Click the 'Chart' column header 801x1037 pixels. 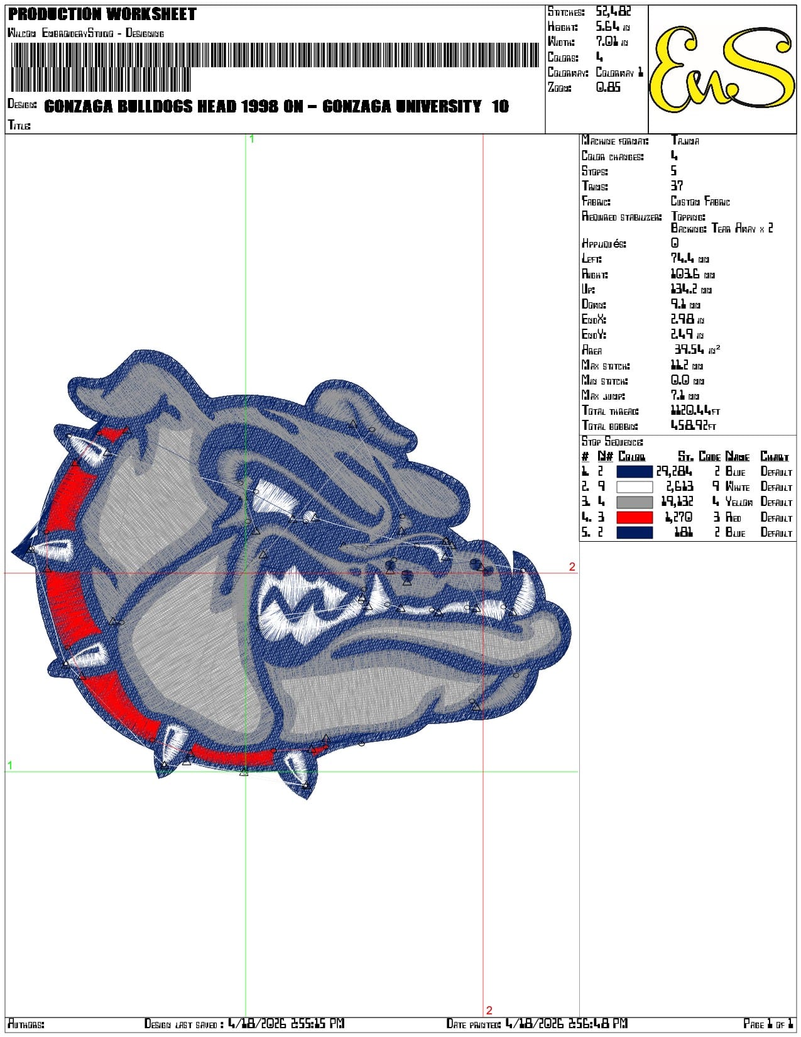point(775,456)
